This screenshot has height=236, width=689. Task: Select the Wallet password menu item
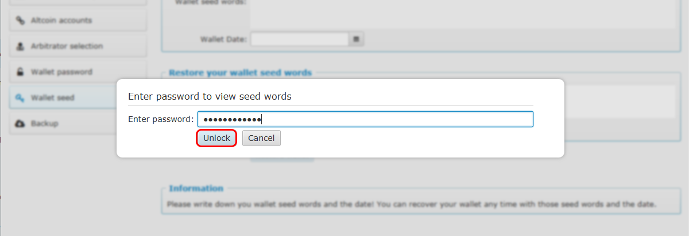tap(78, 72)
